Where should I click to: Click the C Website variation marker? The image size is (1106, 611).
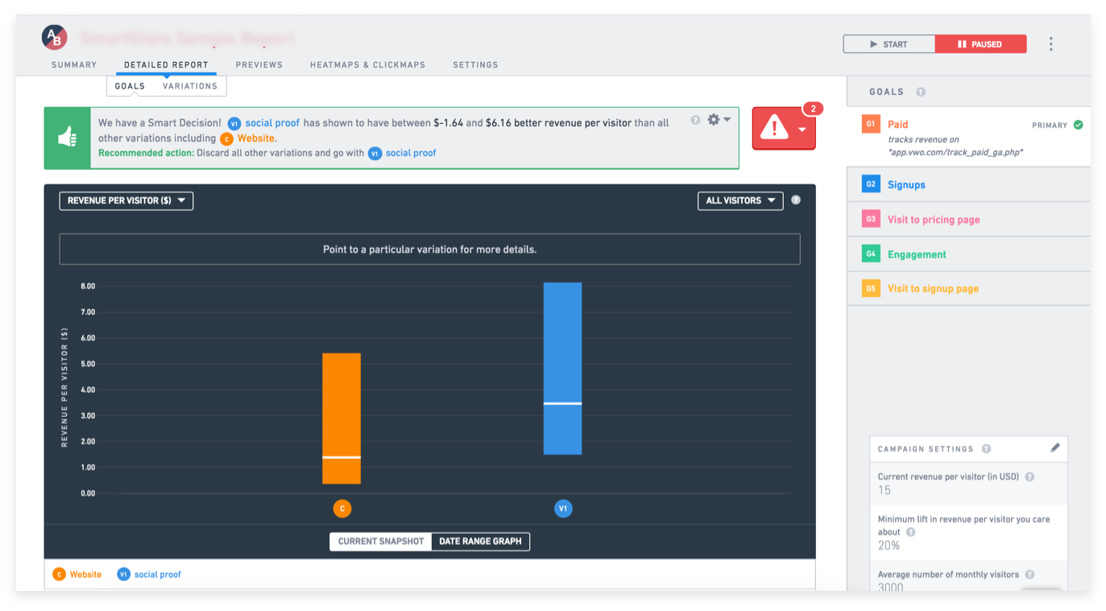pyautogui.click(x=342, y=509)
